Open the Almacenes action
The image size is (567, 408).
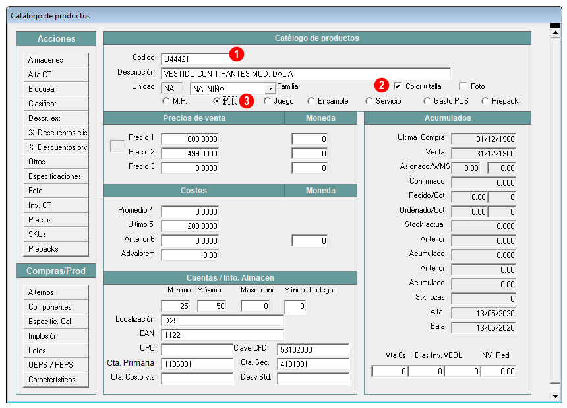55,59
